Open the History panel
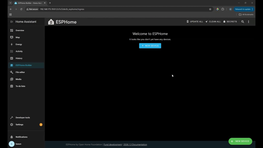263x148 pixels. pos(19,58)
